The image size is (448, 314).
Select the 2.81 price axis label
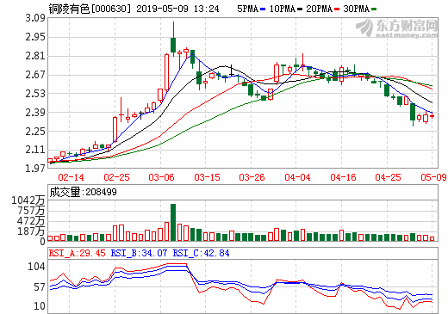[35, 56]
